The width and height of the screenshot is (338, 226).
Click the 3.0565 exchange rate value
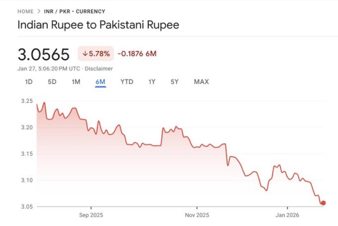click(x=44, y=55)
